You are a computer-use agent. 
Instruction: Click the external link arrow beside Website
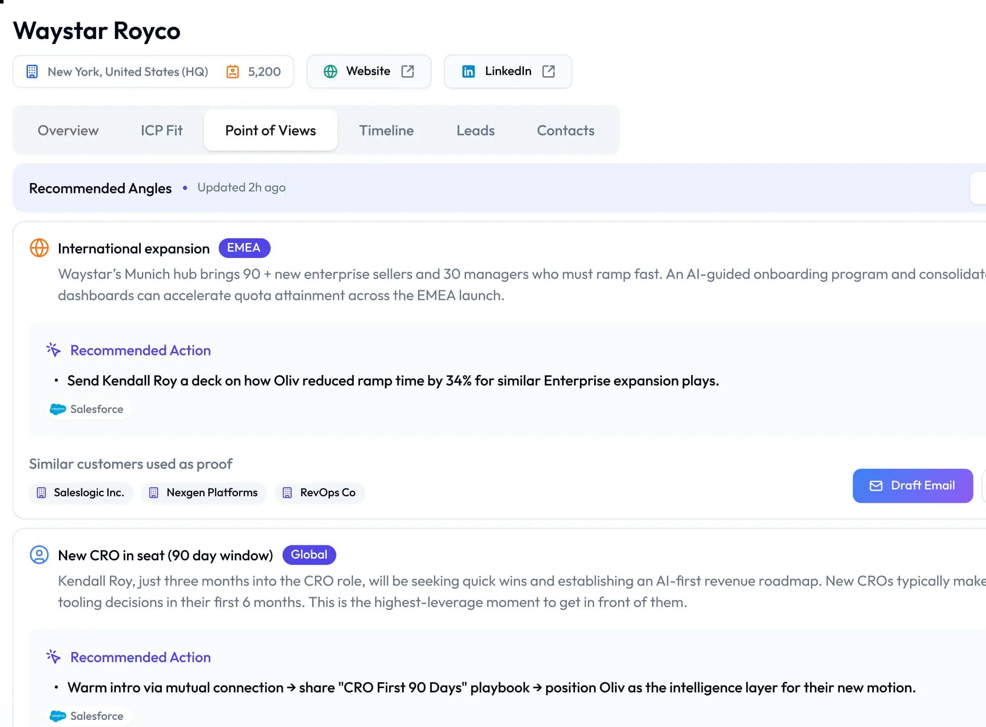click(407, 71)
